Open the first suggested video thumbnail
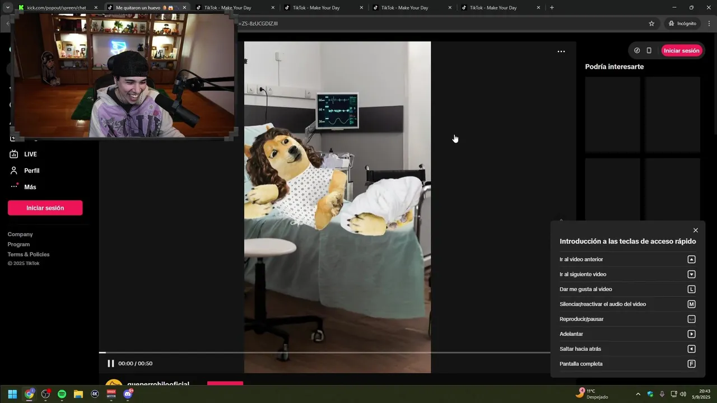Image resolution: width=717 pixels, height=403 pixels. click(x=613, y=115)
